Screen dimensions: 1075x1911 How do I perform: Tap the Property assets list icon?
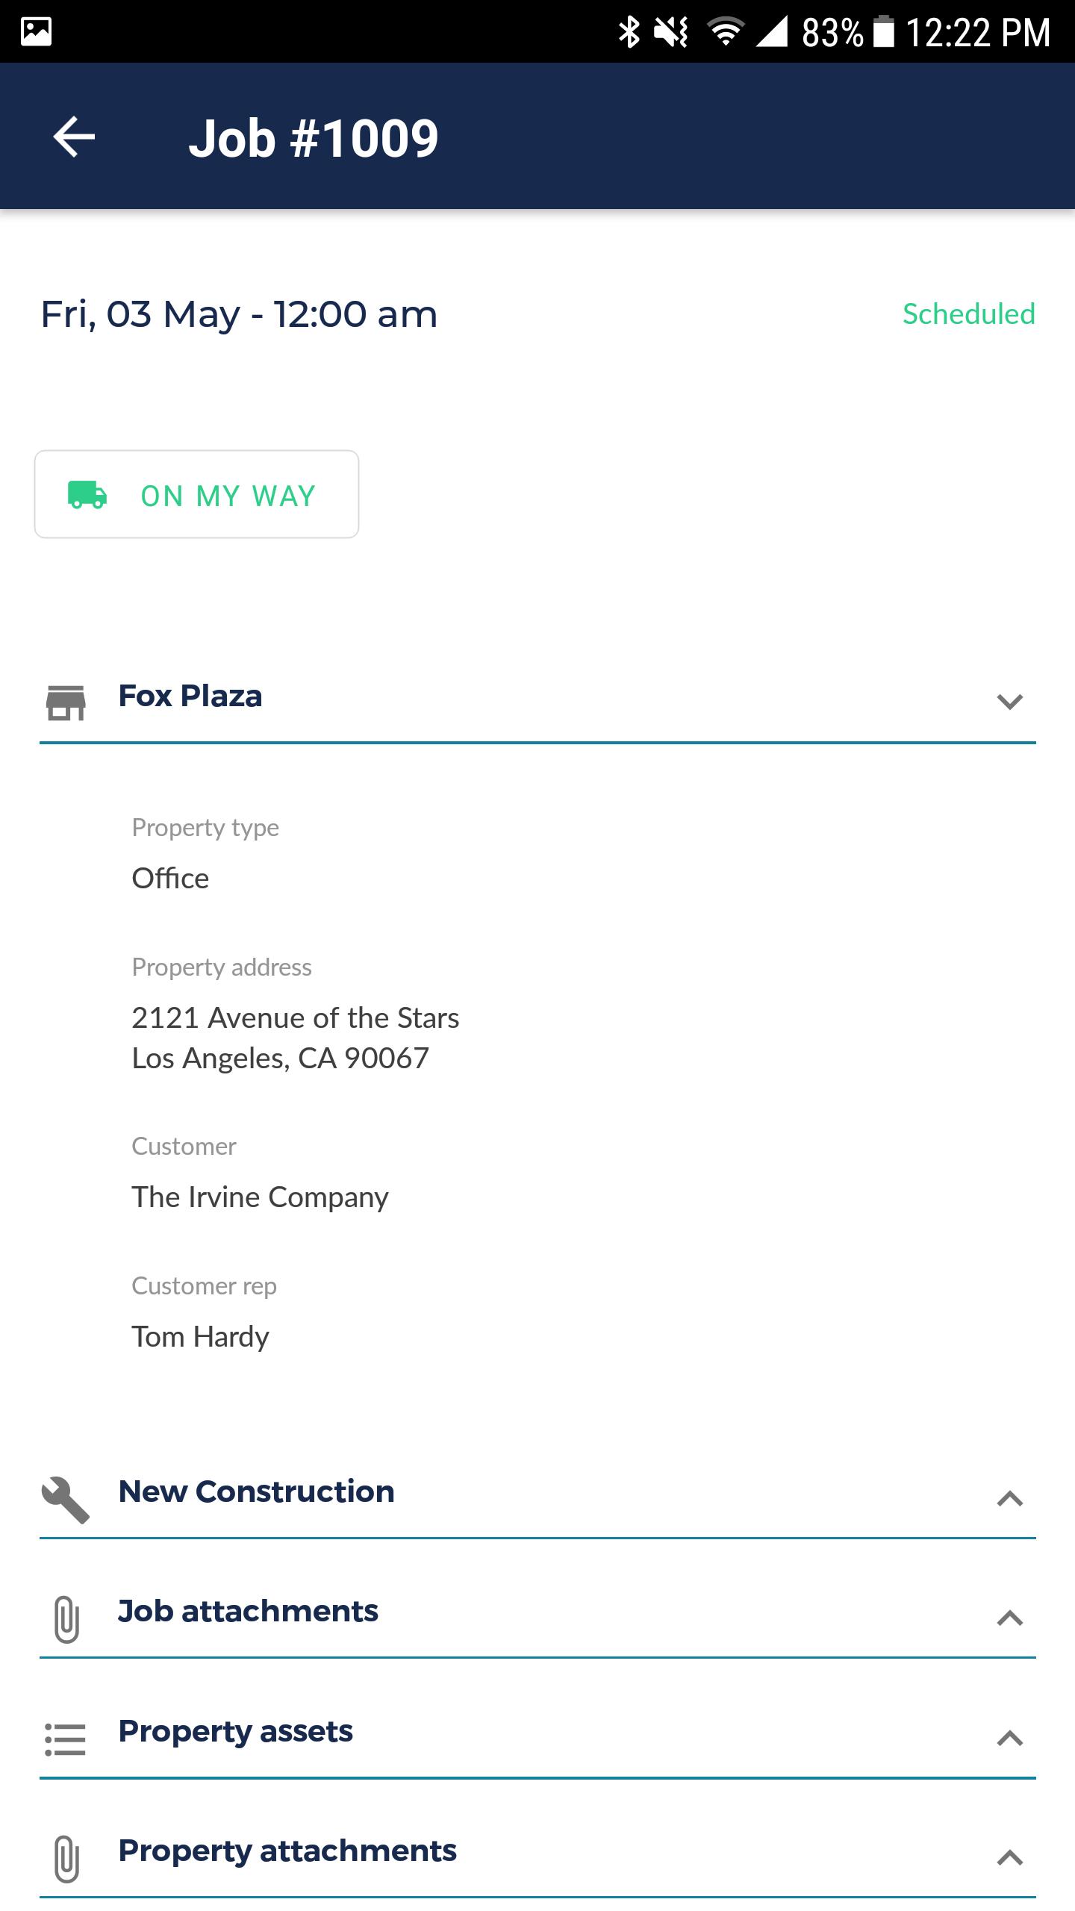66,1739
